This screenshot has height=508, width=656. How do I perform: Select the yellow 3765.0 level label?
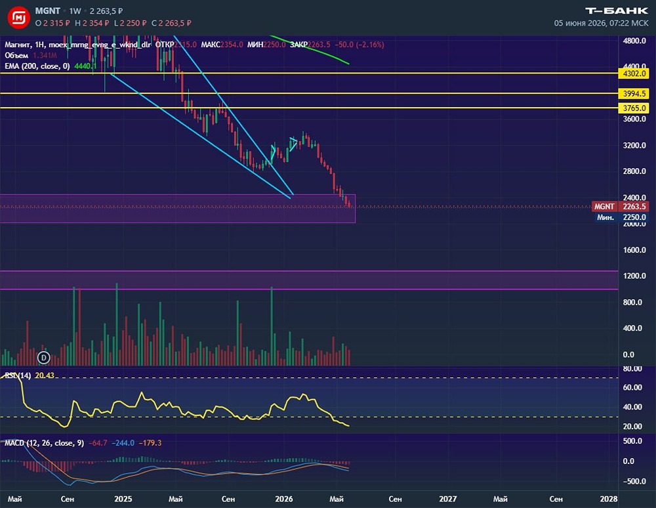(x=634, y=108)
